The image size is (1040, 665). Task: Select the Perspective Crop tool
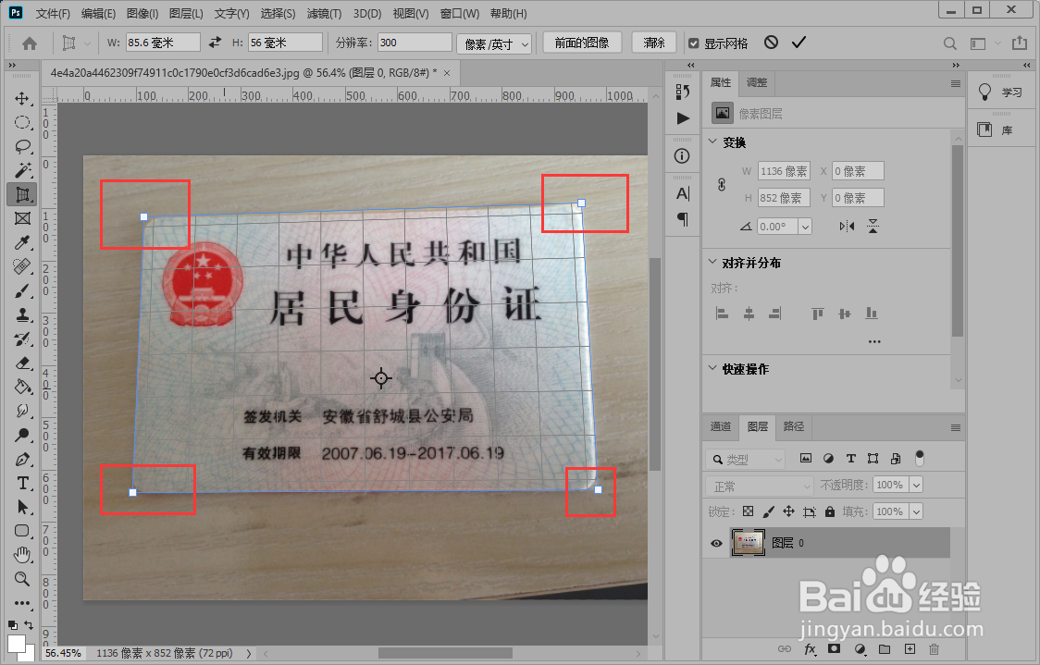pos(22,194)
